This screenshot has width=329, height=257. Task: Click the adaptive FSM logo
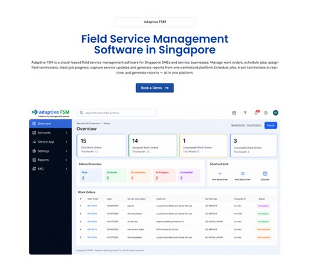pyautogui.click(x=51, y=113)
